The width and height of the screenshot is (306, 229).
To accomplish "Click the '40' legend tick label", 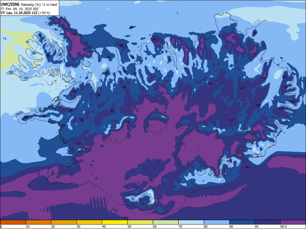I will pyautogui.click(x=104, y=227).
